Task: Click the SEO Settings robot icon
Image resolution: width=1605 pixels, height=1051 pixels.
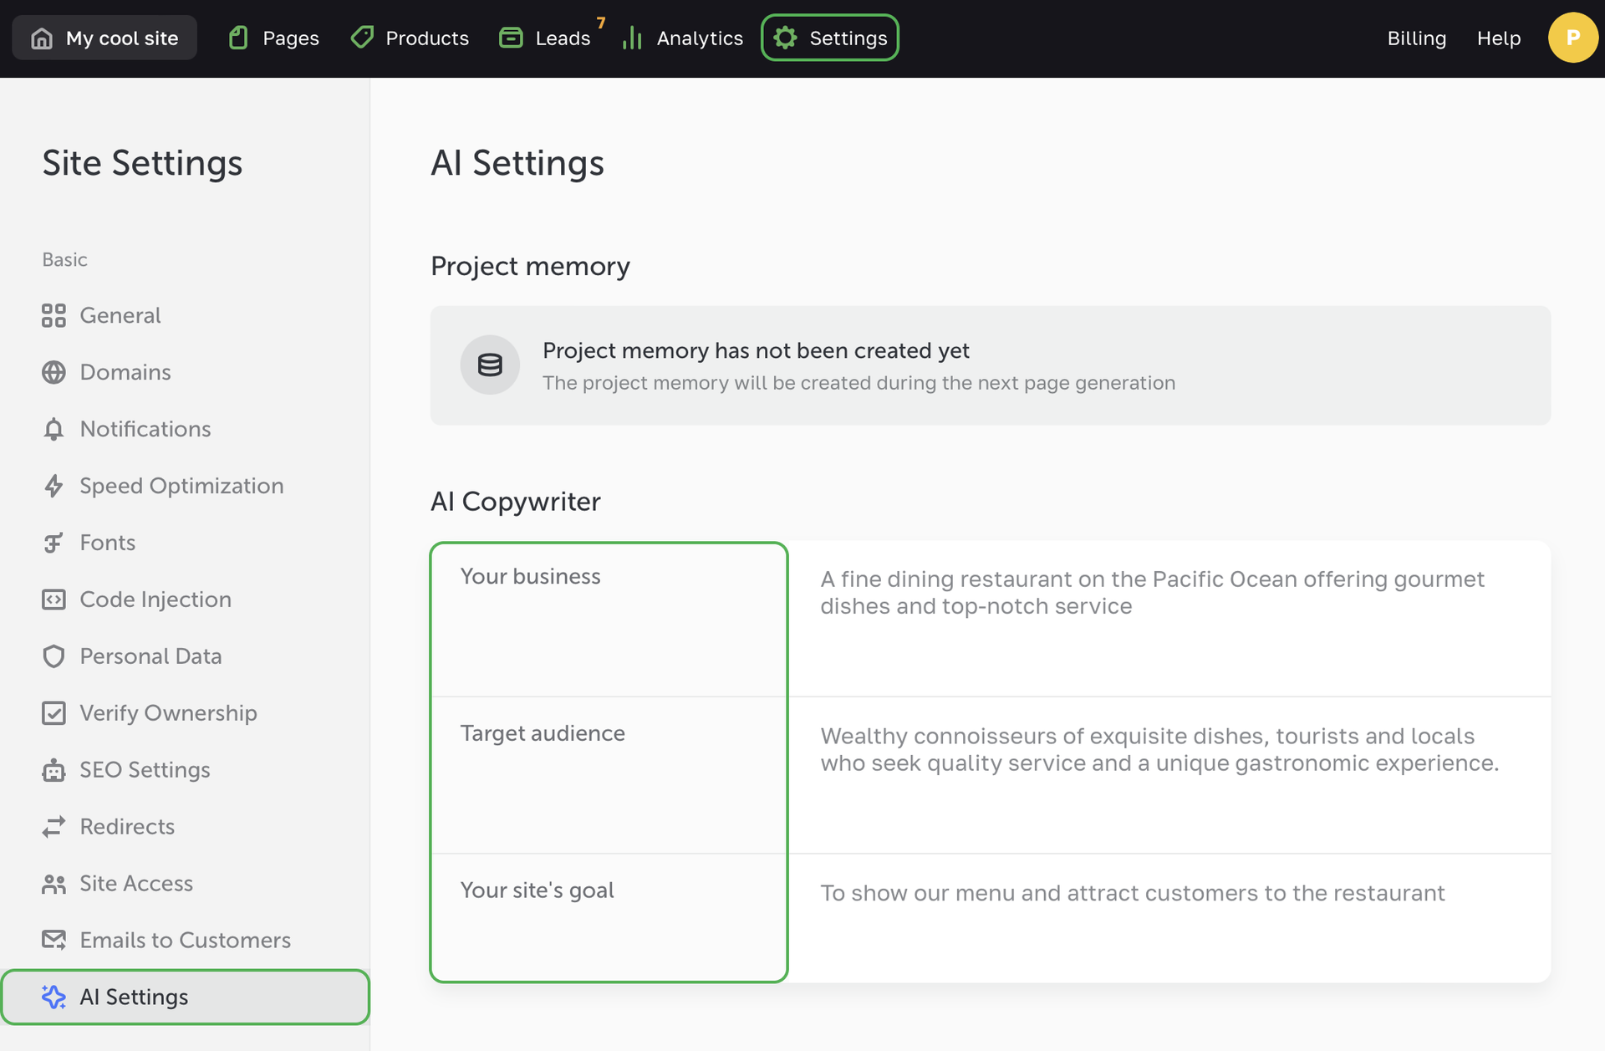Action: 53,770
